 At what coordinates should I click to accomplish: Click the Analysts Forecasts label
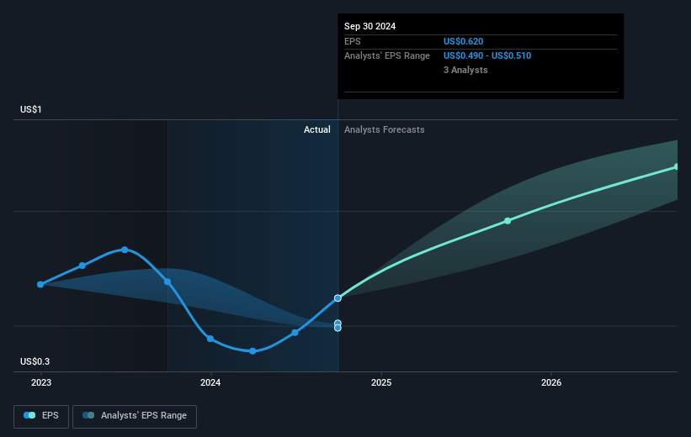(385, 129)
